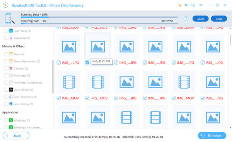Image resolution: width=232 pixels, height=142 pixels.
Task: Click the Analyzing Data progress bar
Action: [x=99, y=24]
